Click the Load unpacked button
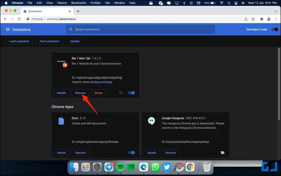Image resolution: width=281 pixels, height=176 pixels. [x=19, y=41]
